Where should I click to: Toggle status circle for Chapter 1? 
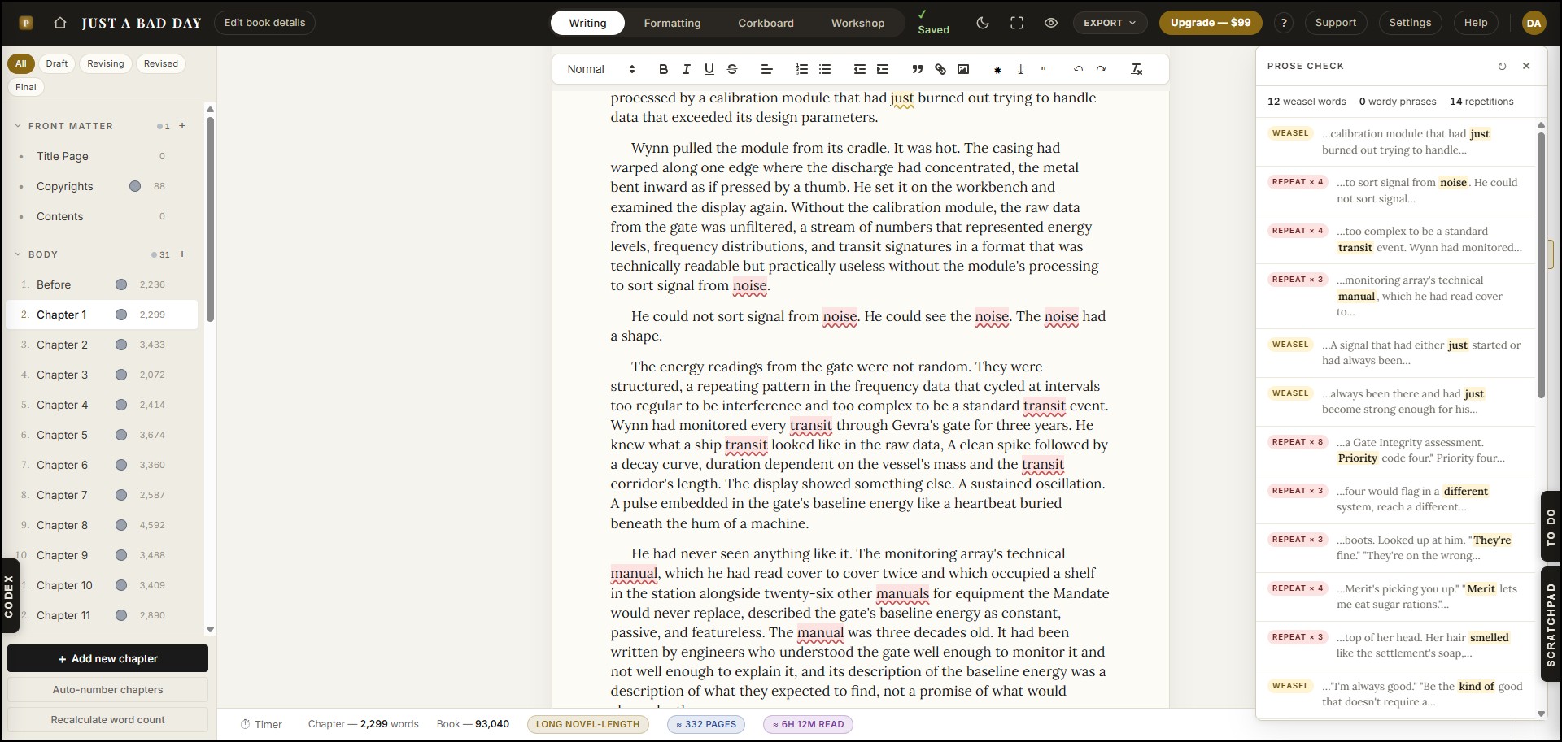(x=121, y=315)
